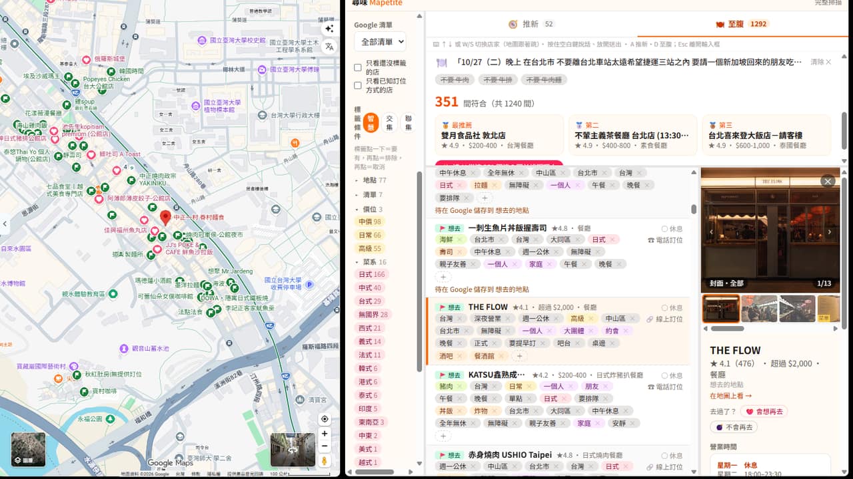The width and height of the screenshot is (853, 479).
Task: Select the 智慧 tag condition mode
Action: click(371, 122)
